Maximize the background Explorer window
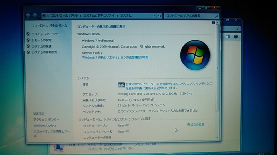 [x=227, y=20]
